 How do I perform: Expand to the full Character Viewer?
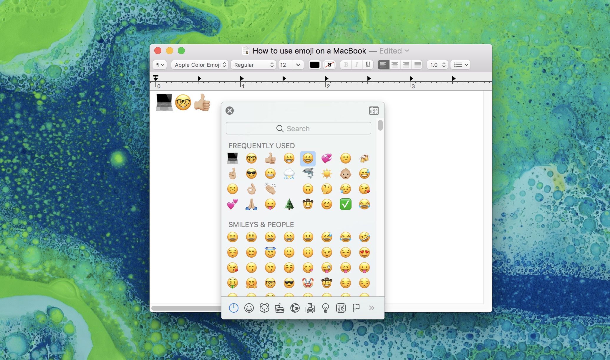373,111
